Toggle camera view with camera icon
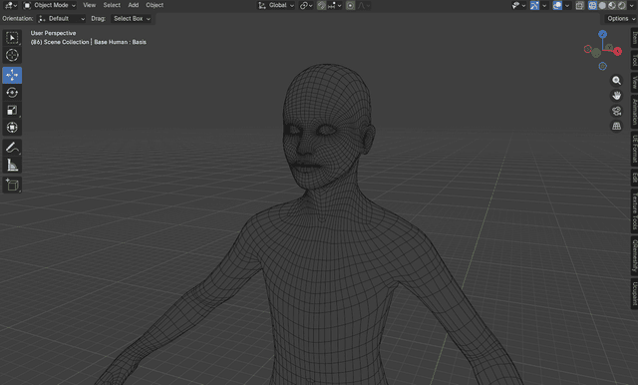This screenshot has width=638, height=385. [x=616, y=111]
